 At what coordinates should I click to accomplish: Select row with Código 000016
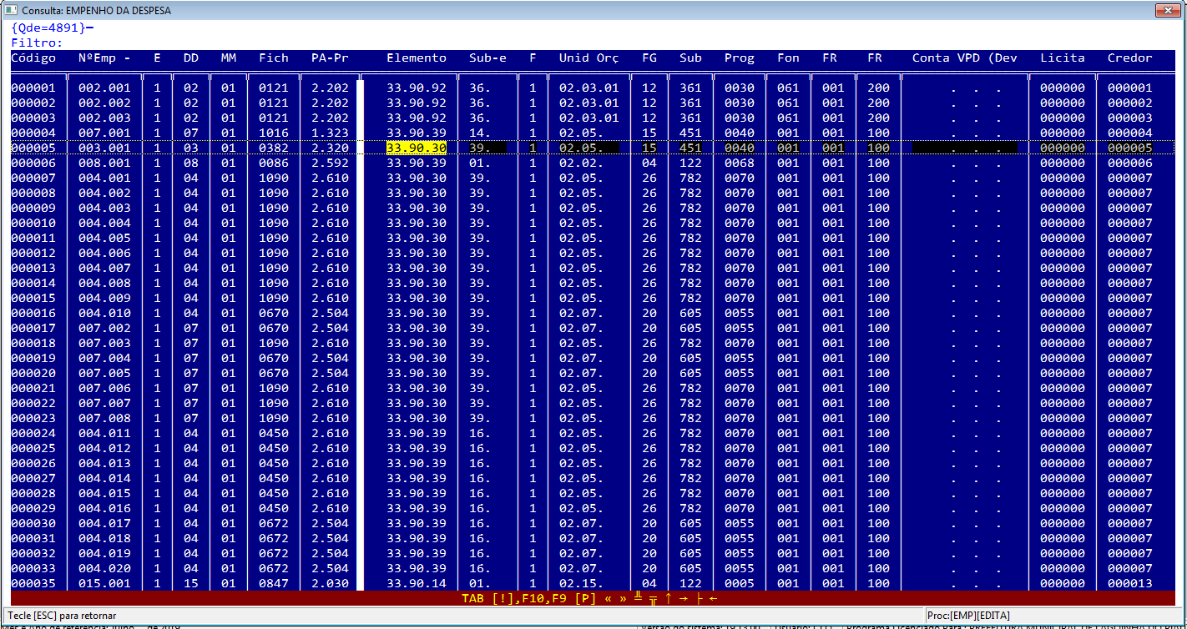(594, 314)
